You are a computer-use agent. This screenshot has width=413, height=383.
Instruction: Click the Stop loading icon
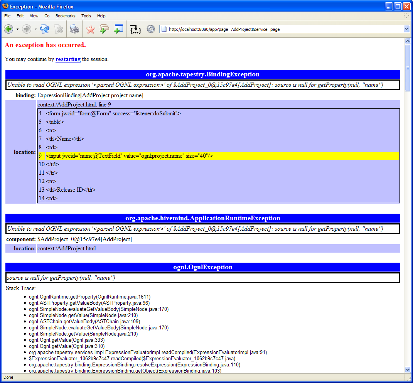59,29
